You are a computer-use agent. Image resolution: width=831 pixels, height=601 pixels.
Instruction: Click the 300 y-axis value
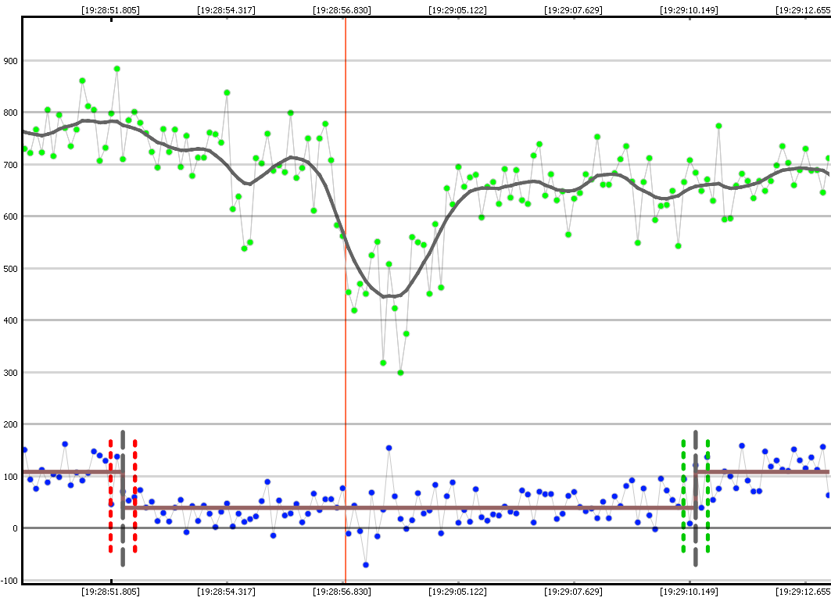(x=11, y=373)
